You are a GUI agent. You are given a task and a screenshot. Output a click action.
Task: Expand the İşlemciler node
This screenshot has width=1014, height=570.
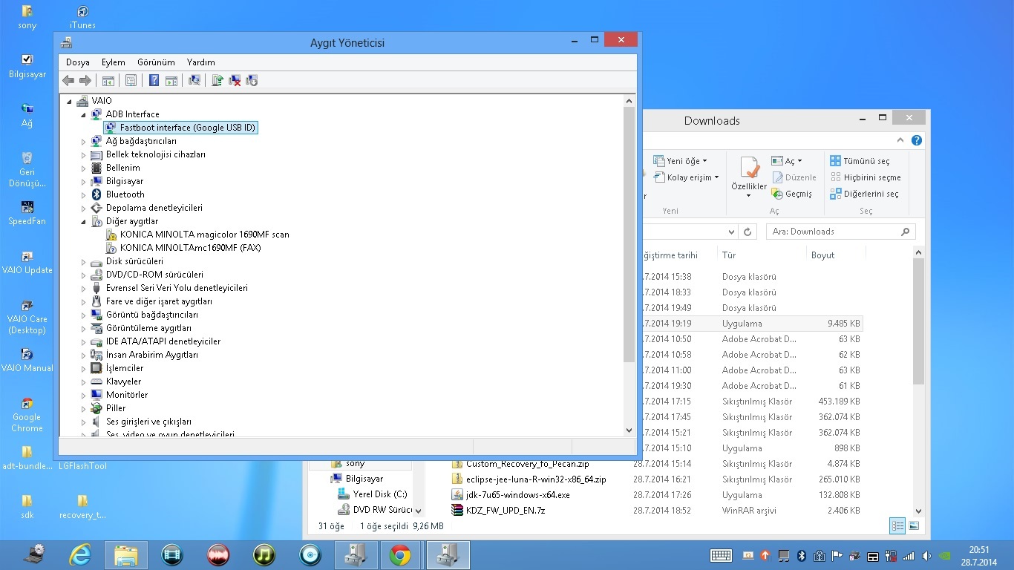[x=84, y=368]
